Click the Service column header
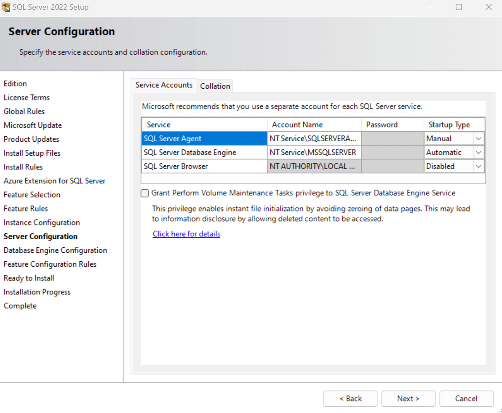The image size is (502, 413). [204, 124]
